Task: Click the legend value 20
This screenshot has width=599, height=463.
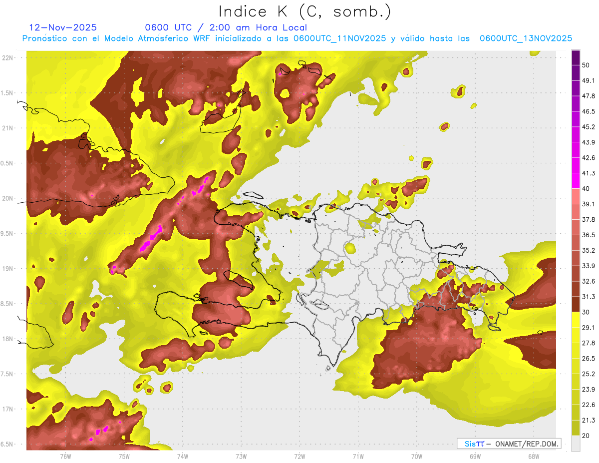Action: pos(586,436)
